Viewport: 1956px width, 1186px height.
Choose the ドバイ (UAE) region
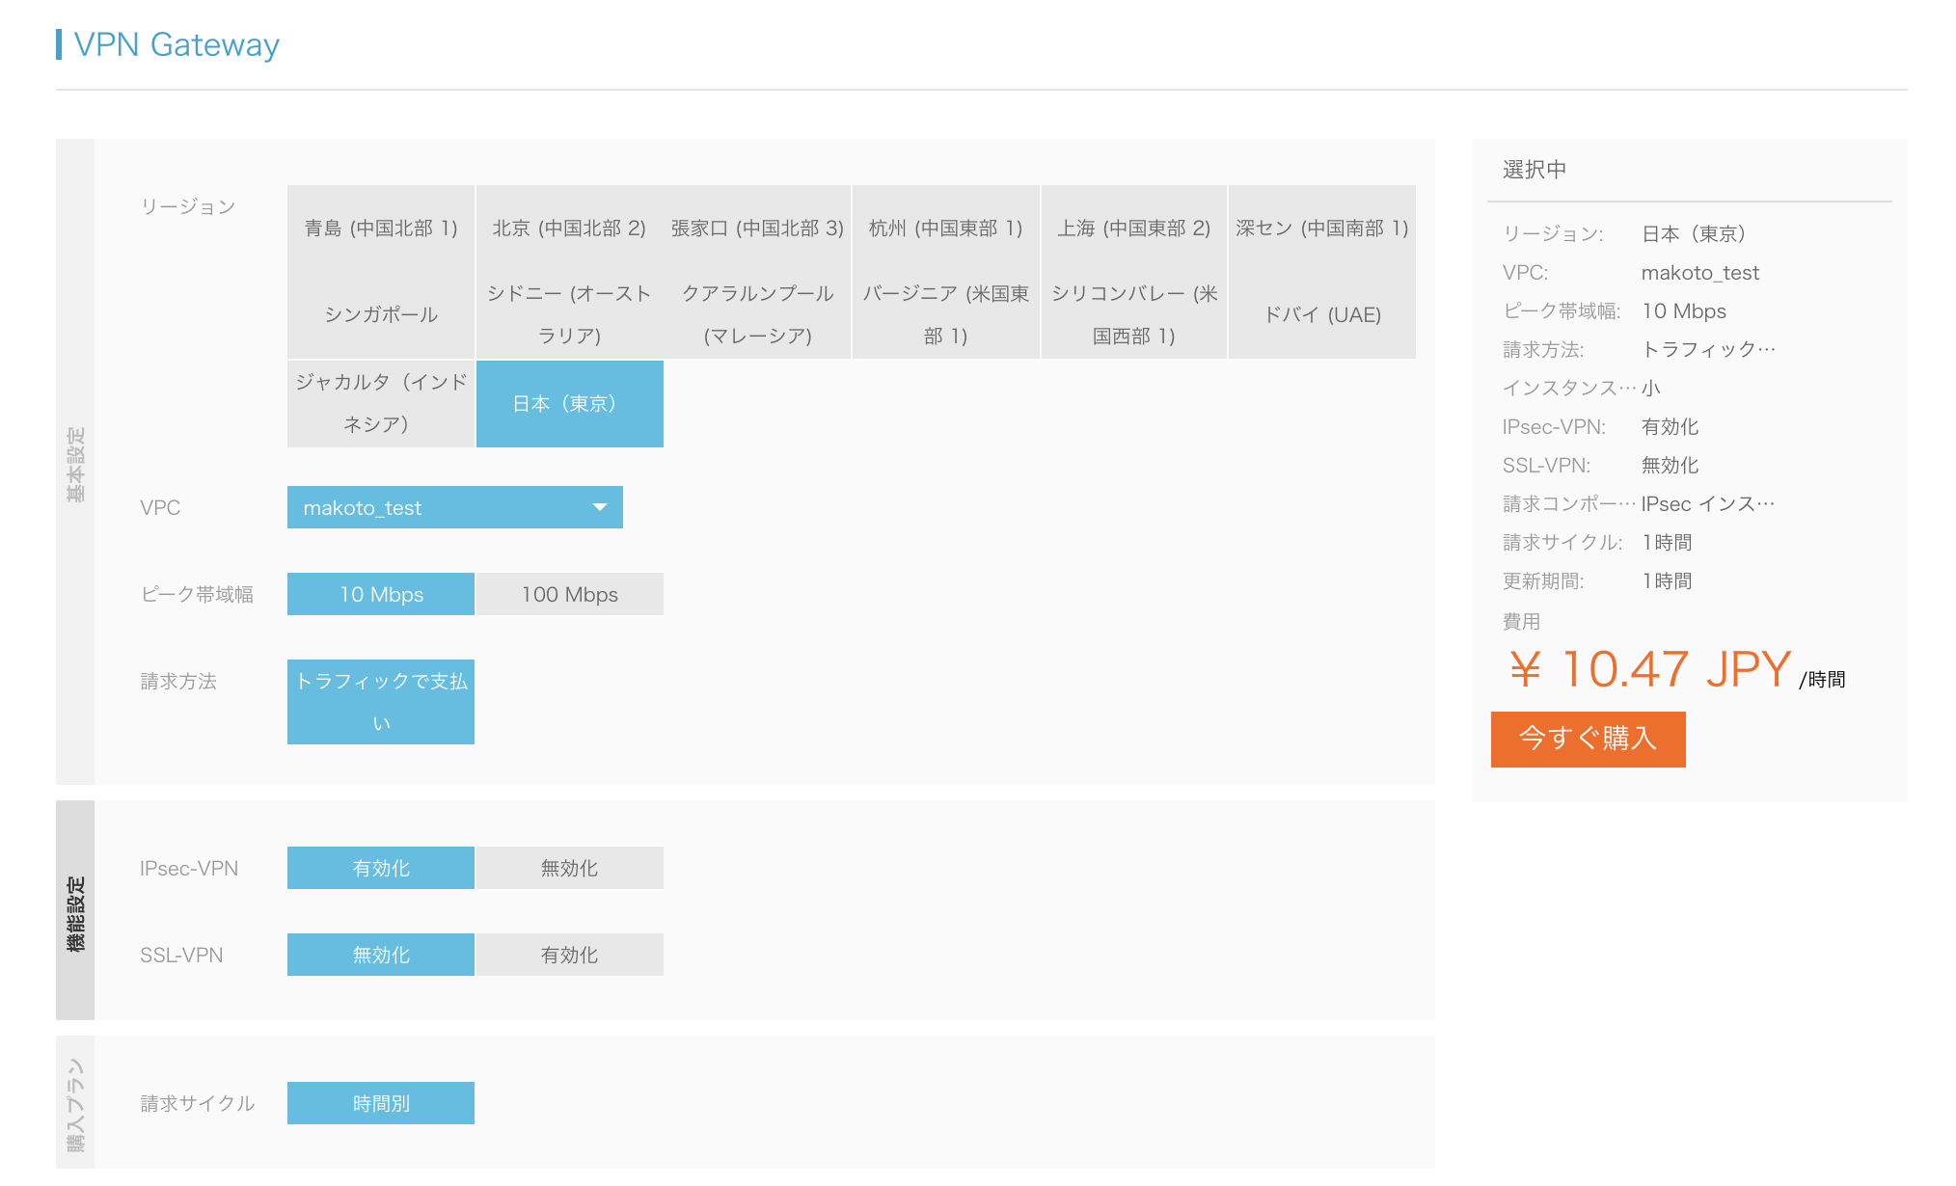(x=1322, y=314)
